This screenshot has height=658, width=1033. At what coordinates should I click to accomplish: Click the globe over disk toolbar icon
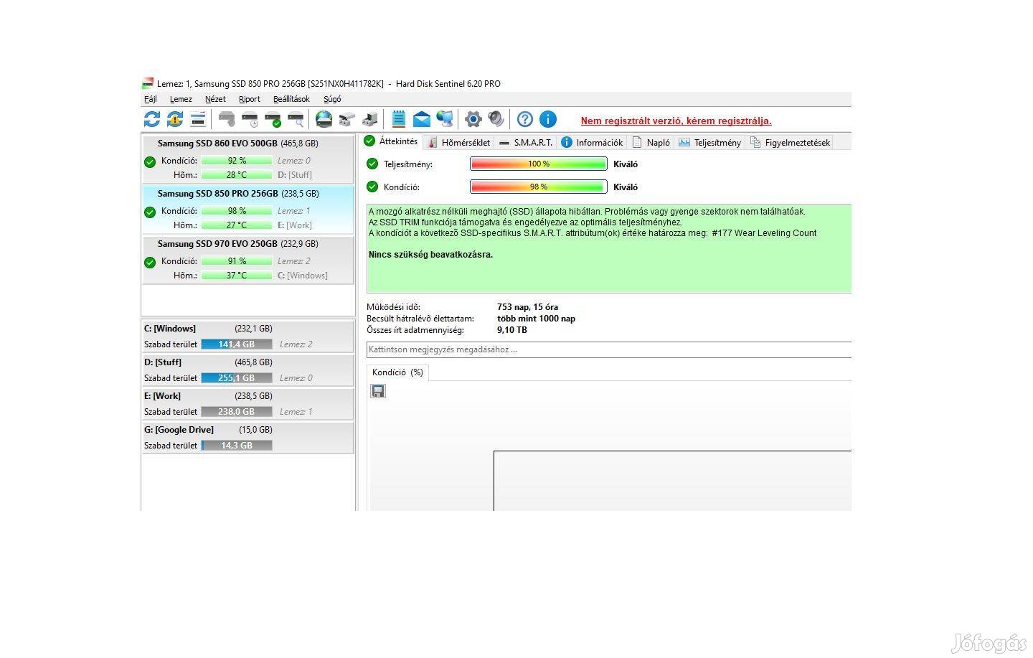coord(324,119)
